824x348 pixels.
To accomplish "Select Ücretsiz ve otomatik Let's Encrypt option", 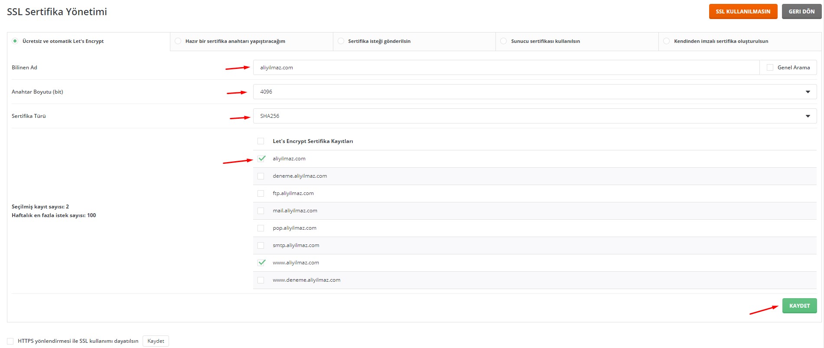I will (x=15, y=41).
